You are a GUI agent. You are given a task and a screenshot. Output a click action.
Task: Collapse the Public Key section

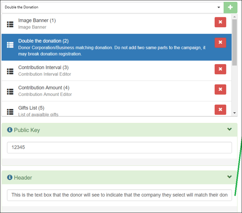pyautogui.click(x=229, y=129)
